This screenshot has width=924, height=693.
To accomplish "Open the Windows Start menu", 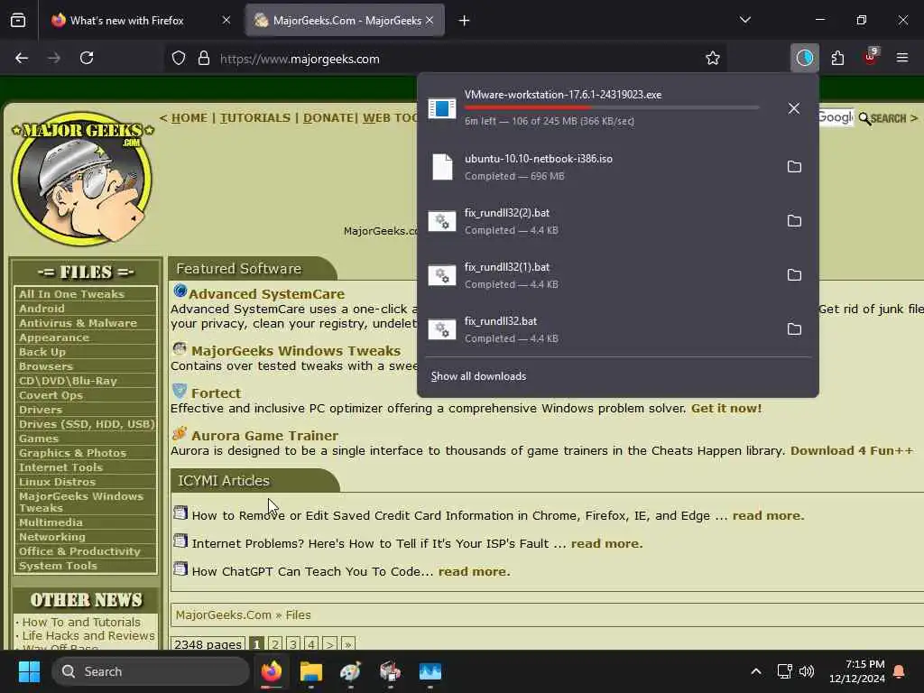I will (x=29, y=671).
